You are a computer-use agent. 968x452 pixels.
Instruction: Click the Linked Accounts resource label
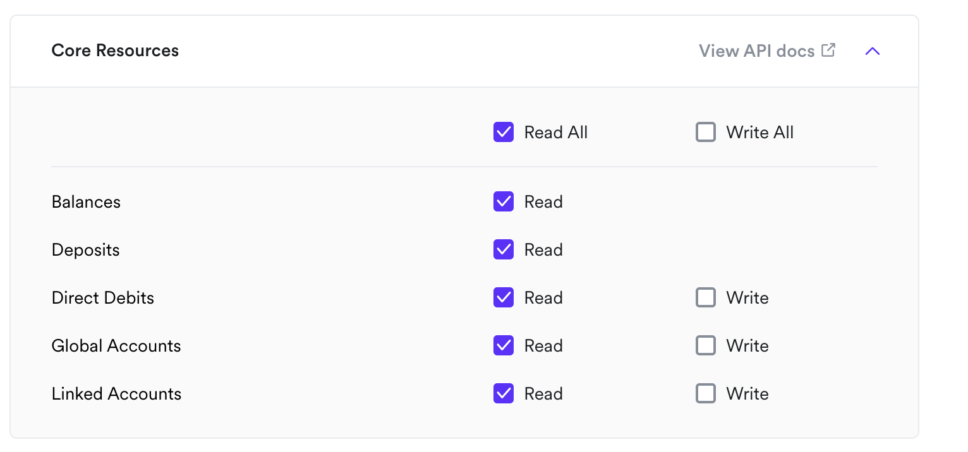(x=116, y=394)
